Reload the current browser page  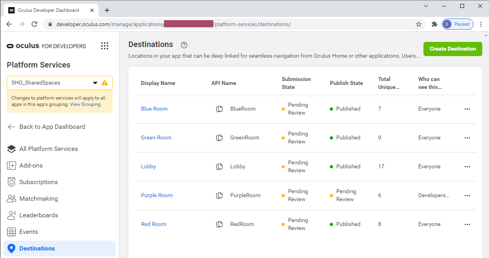tap(34, 24)
